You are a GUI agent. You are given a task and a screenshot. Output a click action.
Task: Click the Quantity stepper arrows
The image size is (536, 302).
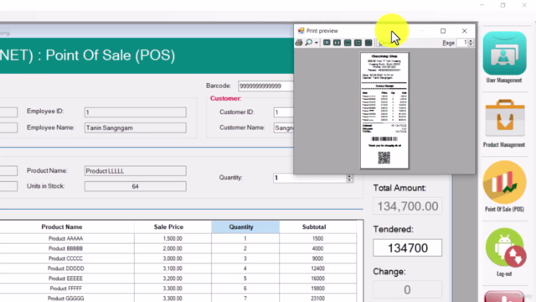click(x=349, y=178)
